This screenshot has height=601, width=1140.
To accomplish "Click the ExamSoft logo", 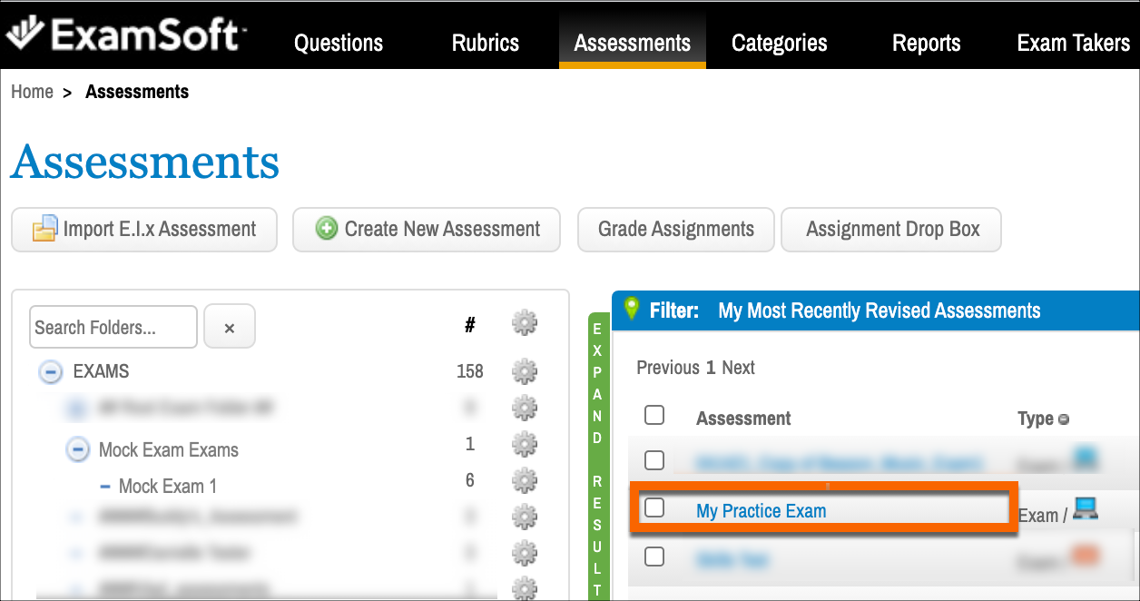I will [x=126, y=34].
